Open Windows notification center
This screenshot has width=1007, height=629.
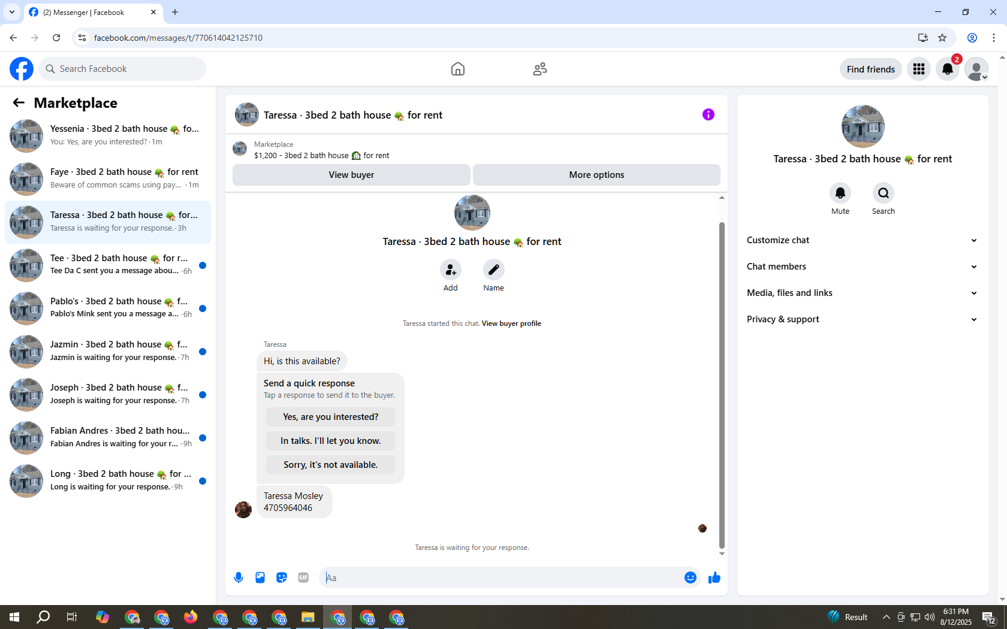989,617
